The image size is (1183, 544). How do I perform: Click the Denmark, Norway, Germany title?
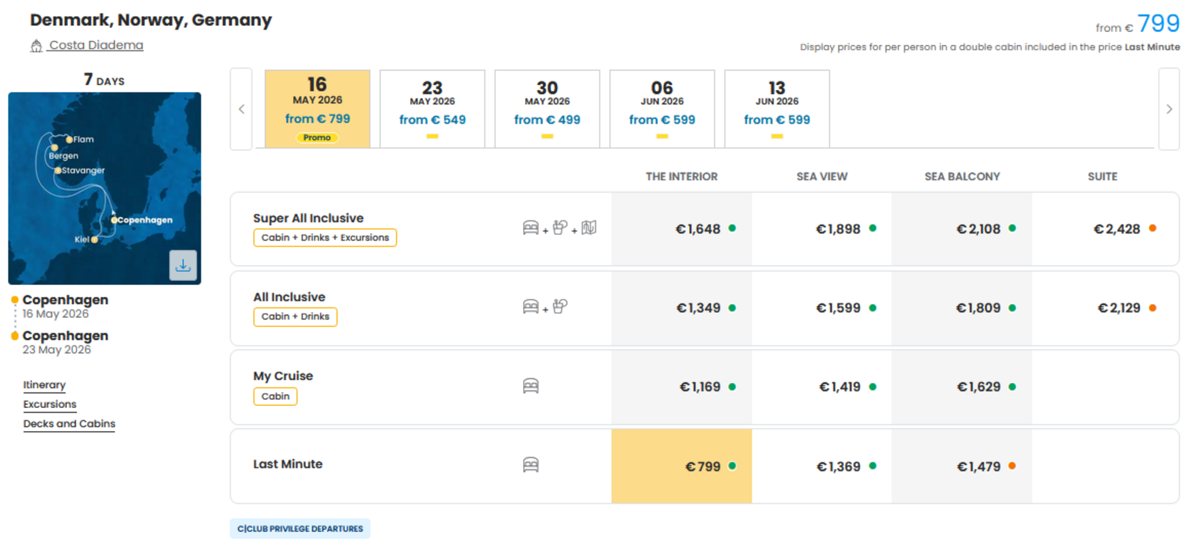point(151,20)
